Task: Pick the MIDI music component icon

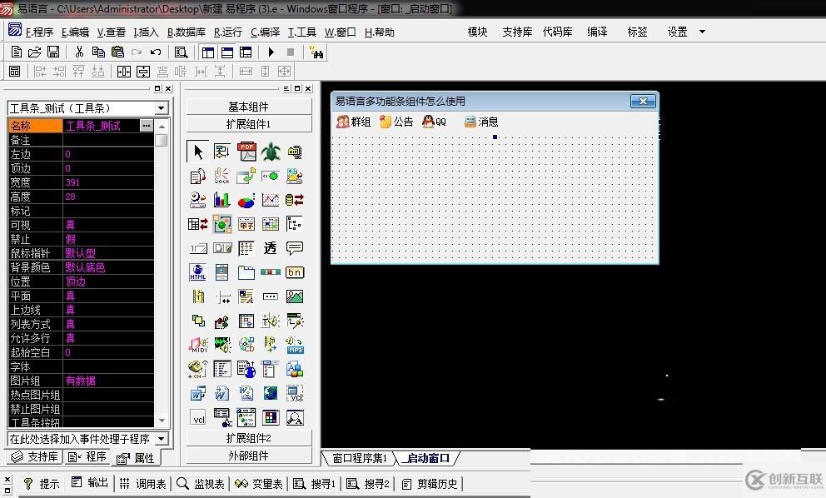Action: (198, 345)
